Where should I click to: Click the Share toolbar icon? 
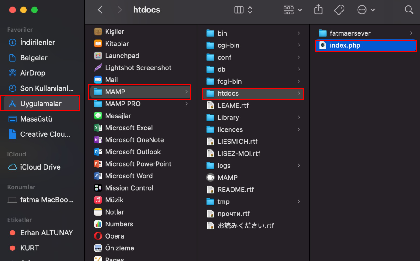318,9
